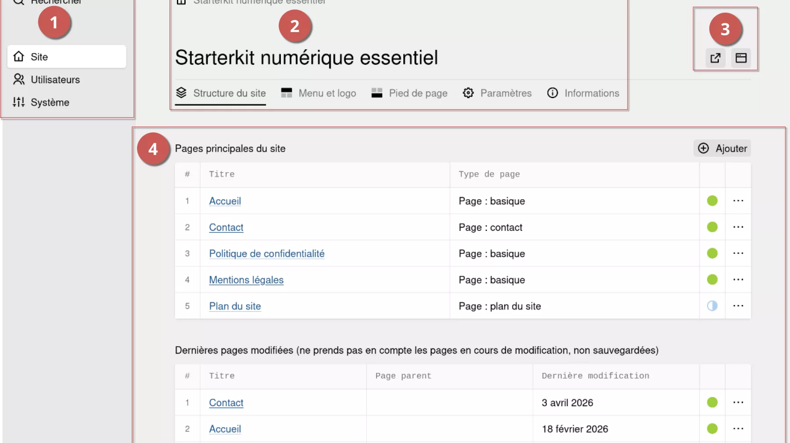Toggle status dot of Accueil in Pages principales
The width and height of the screenshot is (790, 443).
[712, 201]
